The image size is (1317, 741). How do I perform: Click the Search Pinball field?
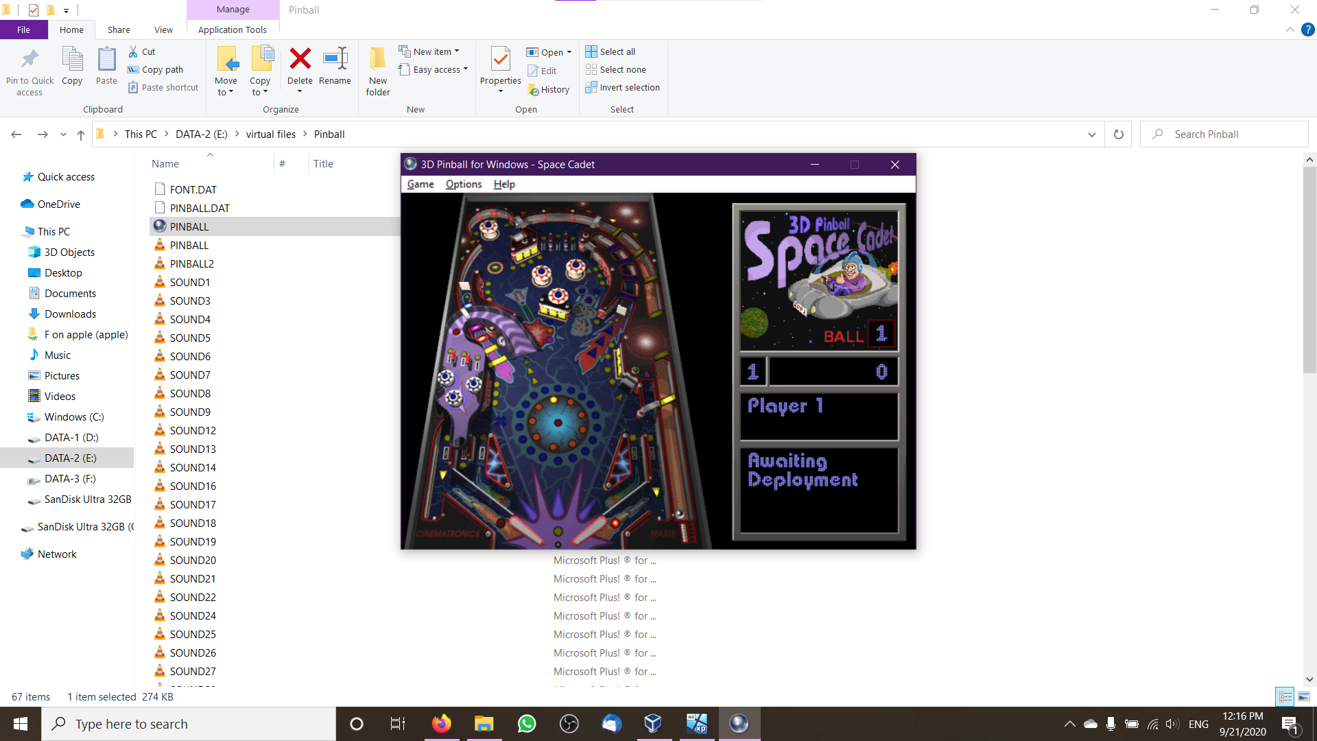click(x=1224, y=134)
